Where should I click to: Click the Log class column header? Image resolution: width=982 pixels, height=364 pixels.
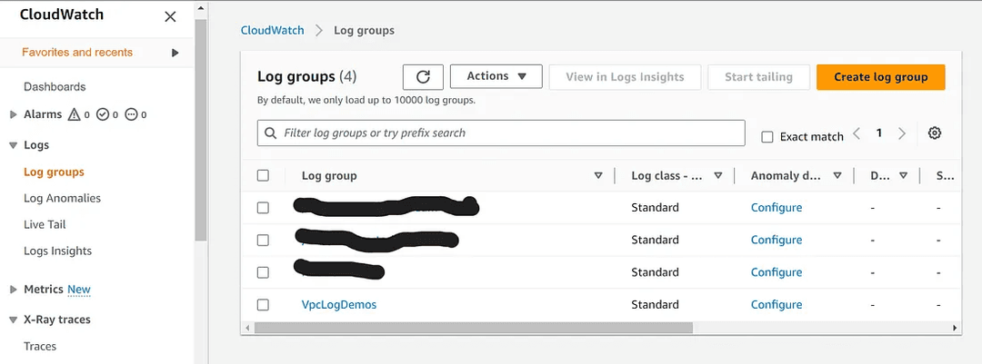click(x=667, y=176)
